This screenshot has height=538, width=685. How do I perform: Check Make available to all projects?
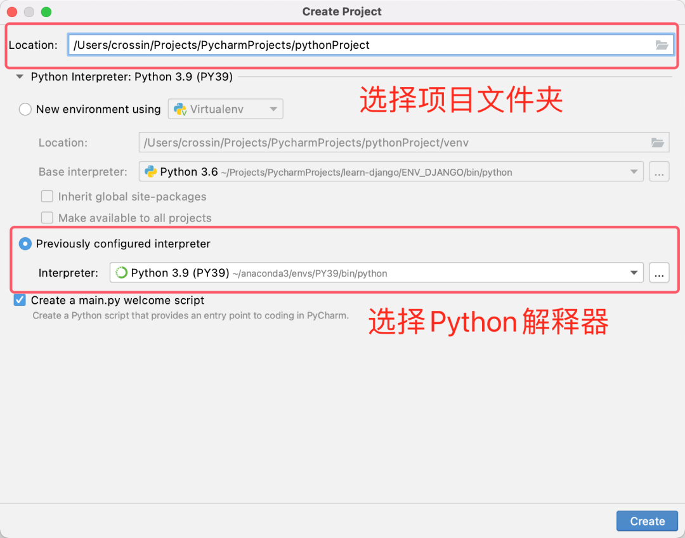point(47,218)
